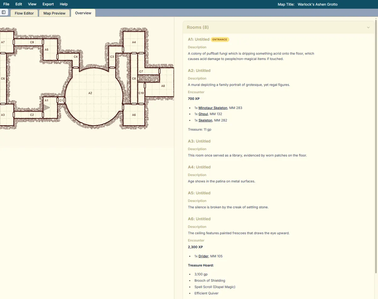Open the View menu

(32, 4)
